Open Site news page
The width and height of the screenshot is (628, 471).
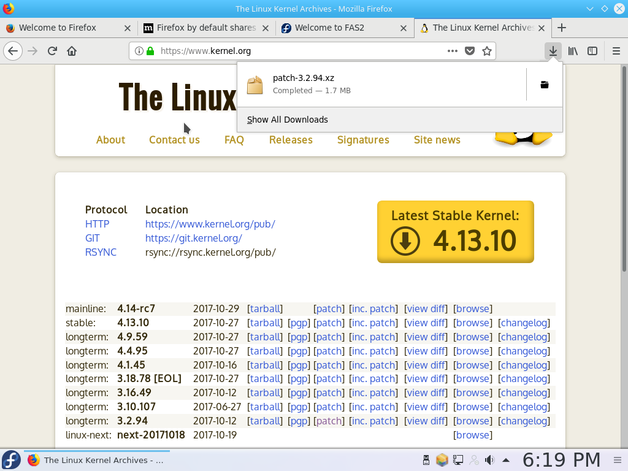click(x=437, y=140)
